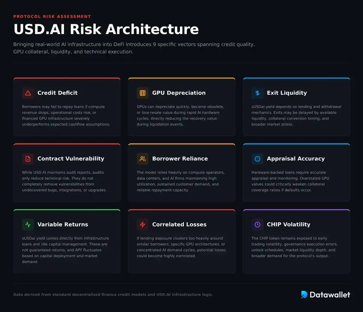Select the Correlated Losses heading
363x312 pixels.
click(179, 224)
